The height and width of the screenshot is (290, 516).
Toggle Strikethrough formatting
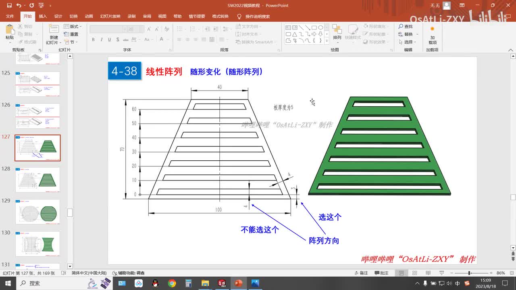click(x=126, y=39)
